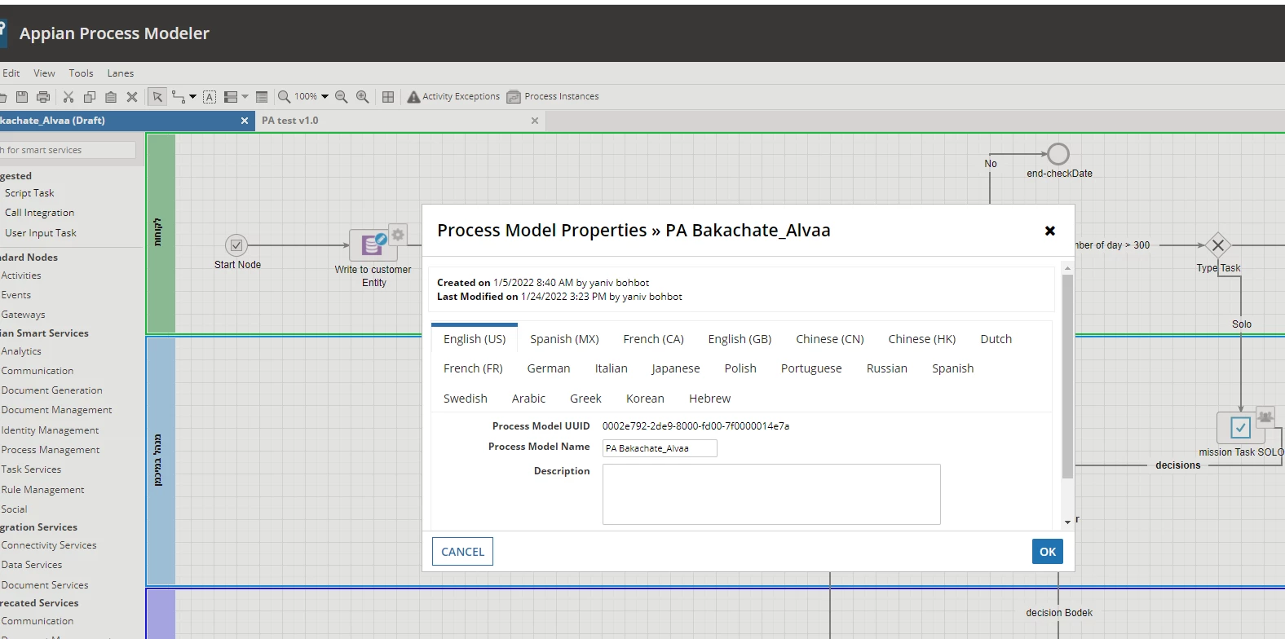This screenshot has height=639, width=1285.
Task: Click the dialog scrollbar down arrow
Action: coord(1067,522)
